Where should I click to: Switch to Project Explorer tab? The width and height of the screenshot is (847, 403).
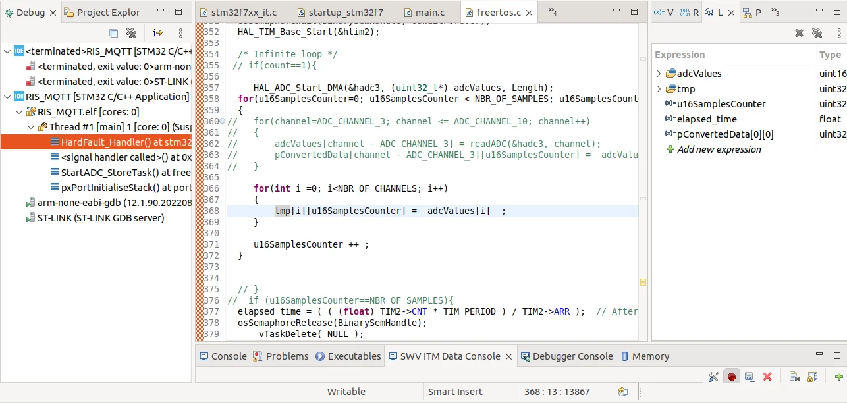point(102,13)
